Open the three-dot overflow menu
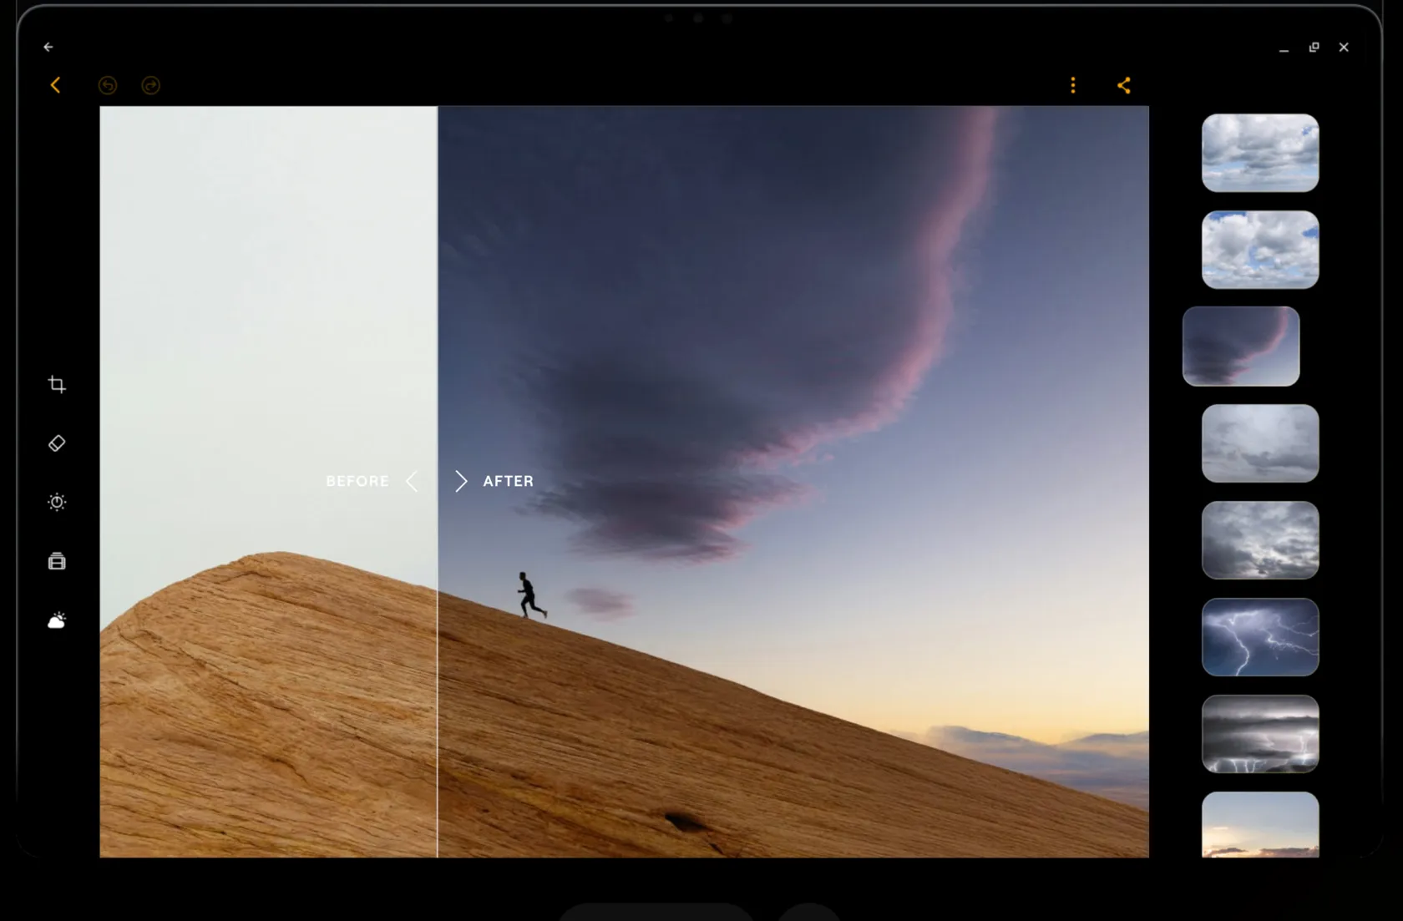 click(1072, 85)
